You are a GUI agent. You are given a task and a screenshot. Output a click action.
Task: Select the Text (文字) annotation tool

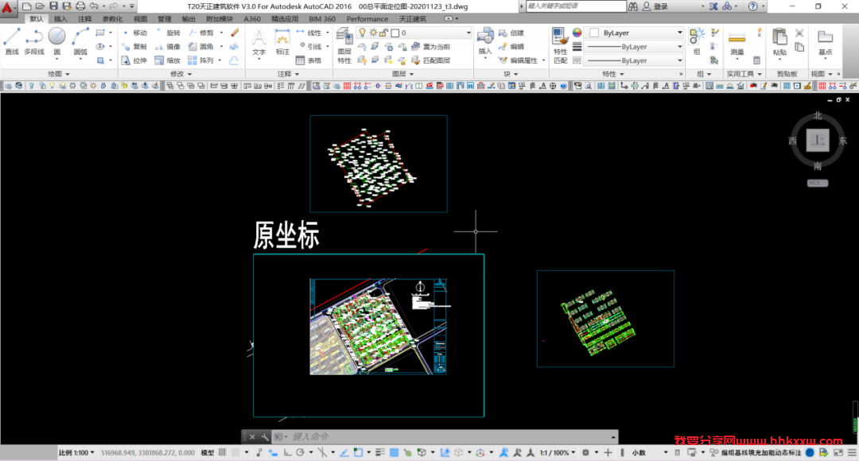(258, 42)
